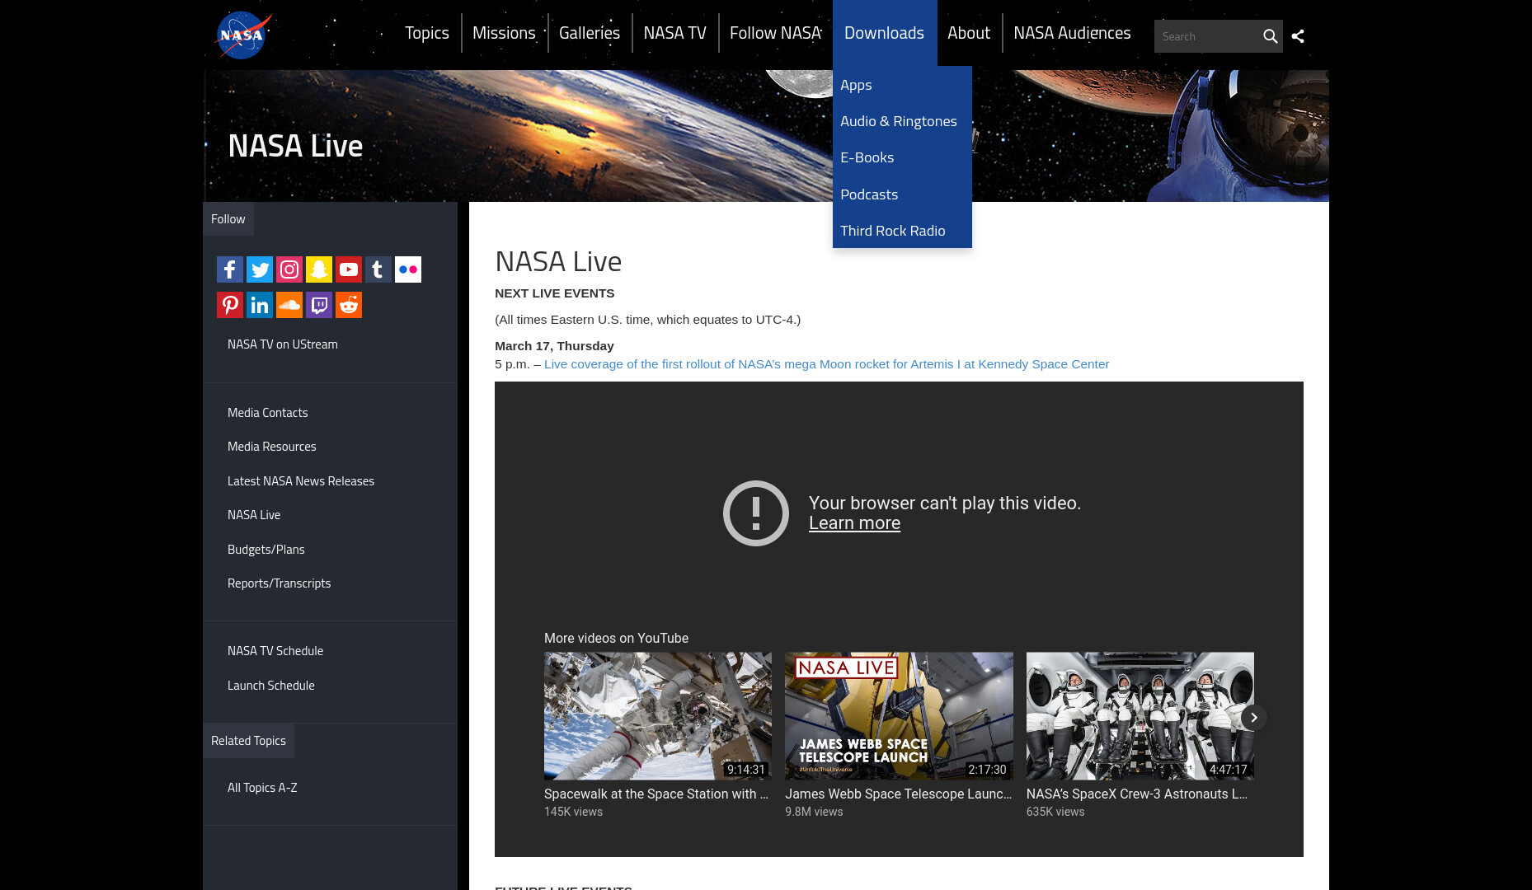Open NASA's LinkedIn icon

pos(260,305)
